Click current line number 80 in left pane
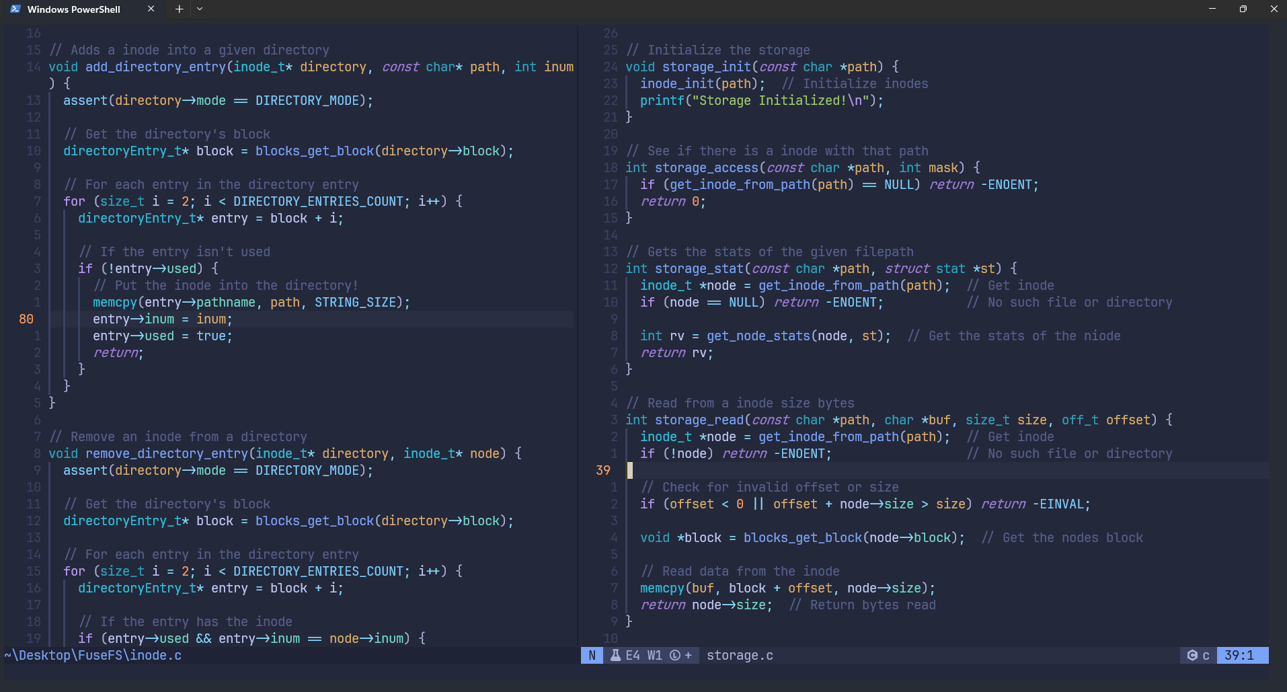 (26, 319)
